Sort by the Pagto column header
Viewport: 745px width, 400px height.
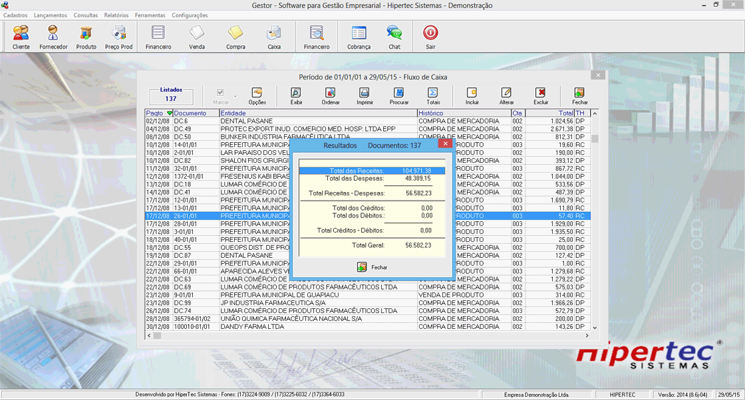click(x=159, y=113)
